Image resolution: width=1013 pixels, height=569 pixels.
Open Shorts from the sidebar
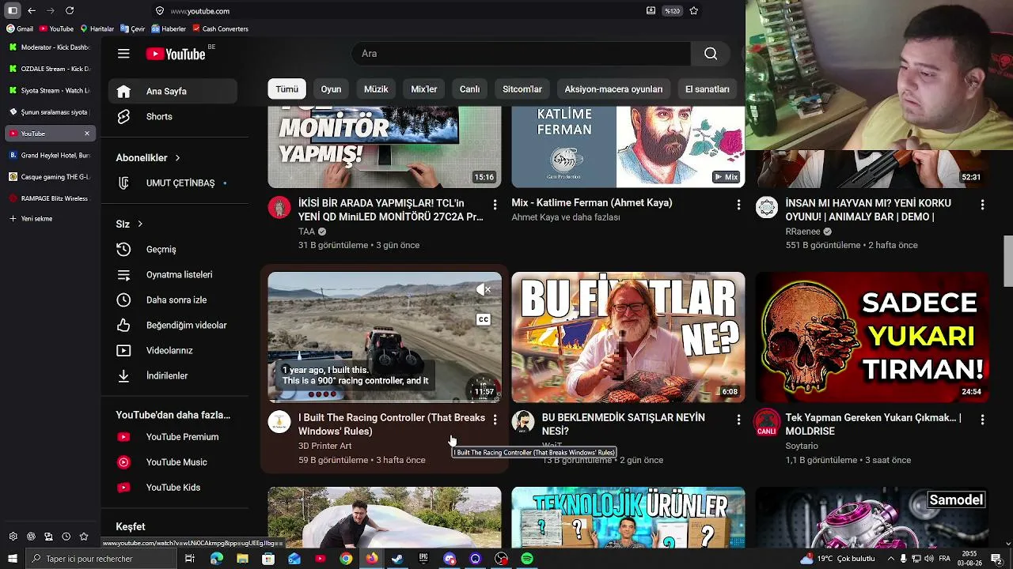coord(173,116)
